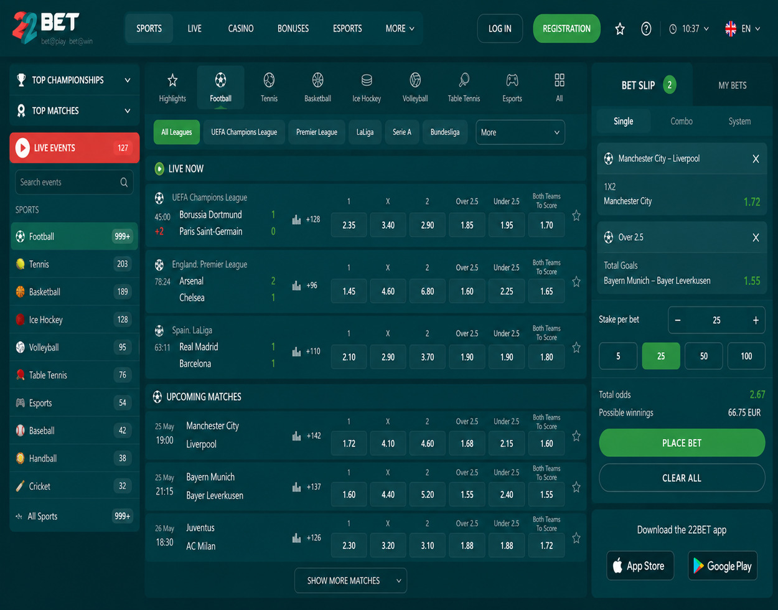Switch to MY BETS tab

pos(732,85)
